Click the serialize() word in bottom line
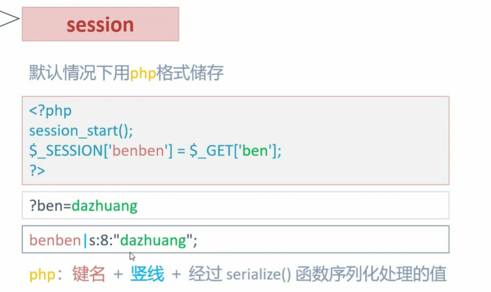The image size is (491, 292). (259, 274)
